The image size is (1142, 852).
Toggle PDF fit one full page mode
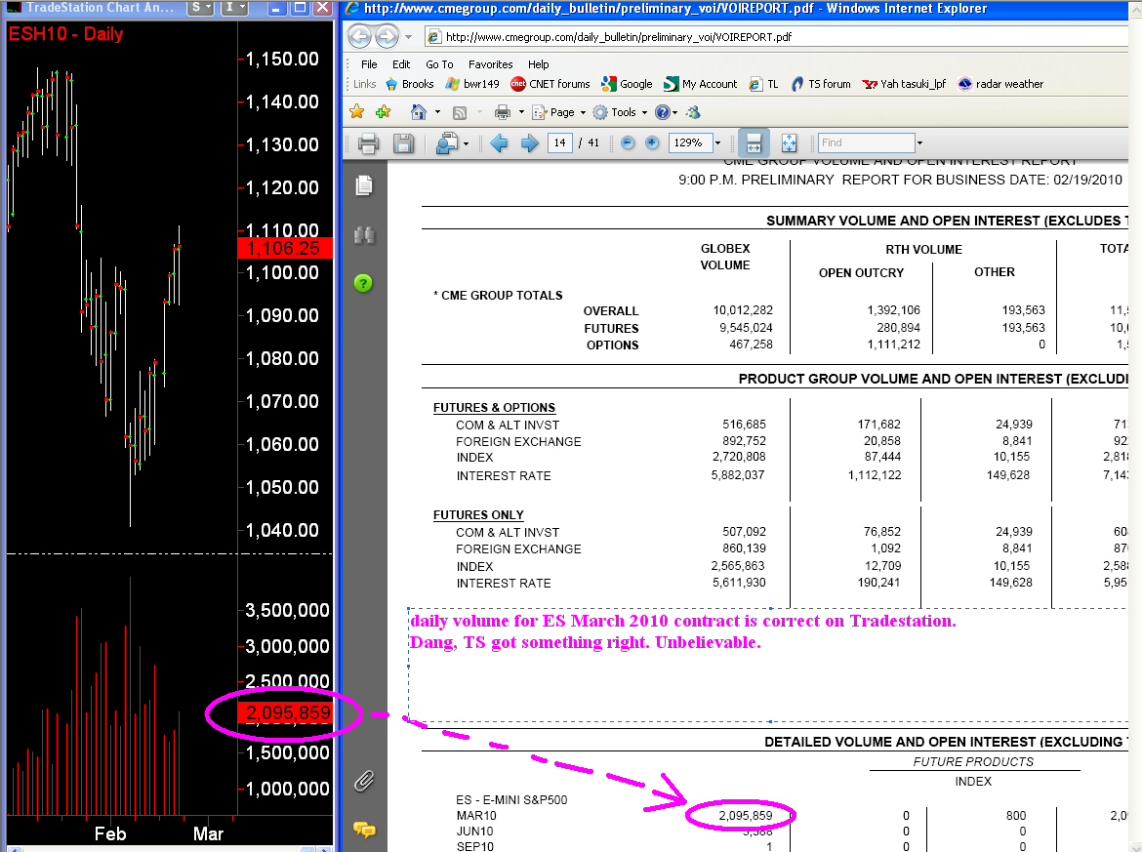click(789, 142)
